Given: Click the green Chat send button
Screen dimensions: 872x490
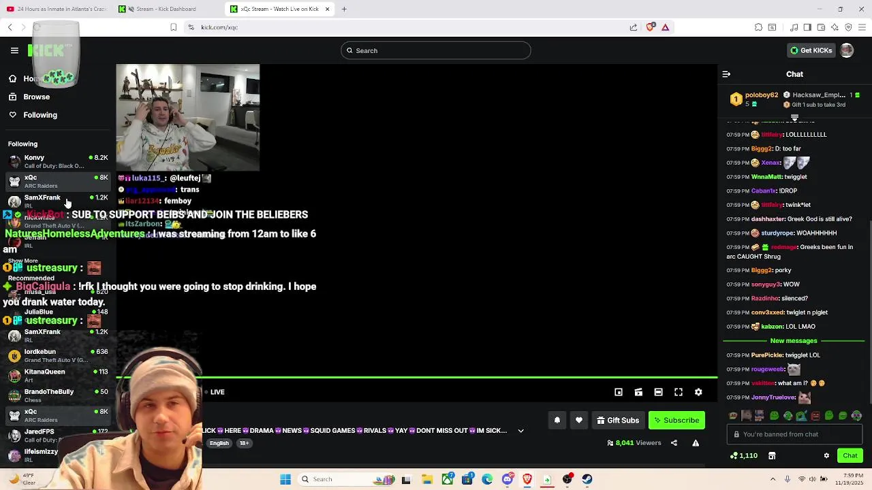Looking at the screenshot, I should point(850,456).
